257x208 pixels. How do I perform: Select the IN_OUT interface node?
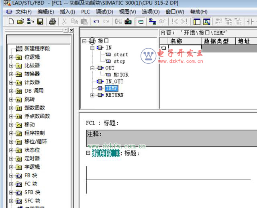click(114, 82)
